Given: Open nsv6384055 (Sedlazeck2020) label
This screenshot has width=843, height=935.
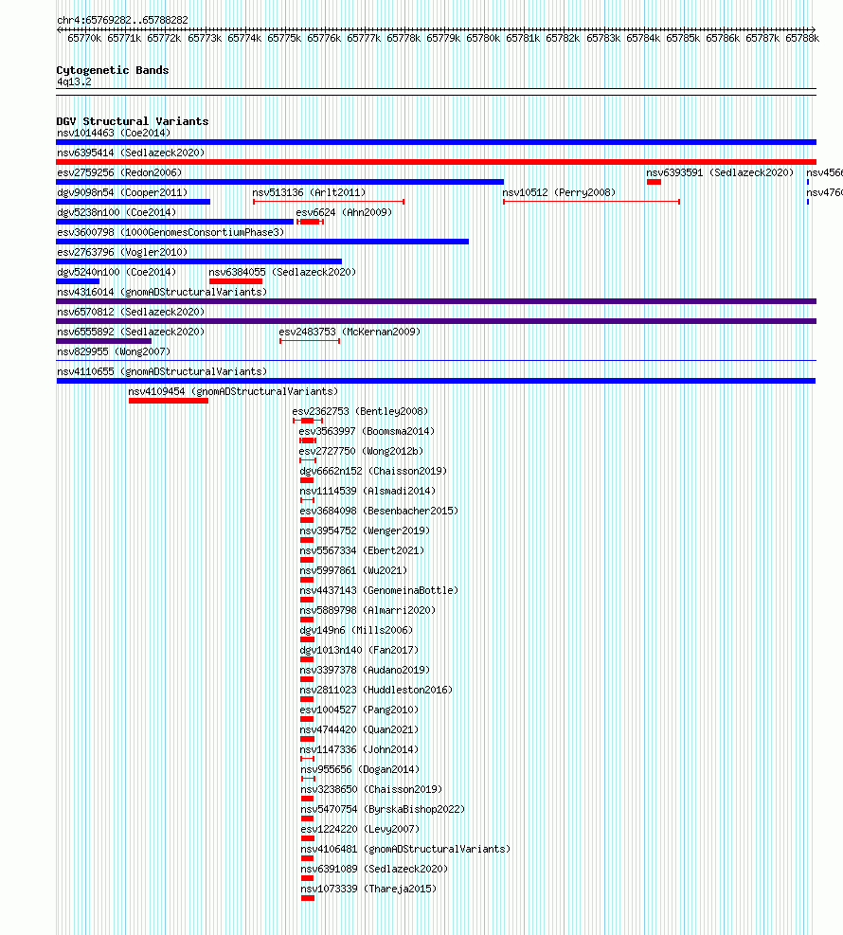Looking at the screenshot, I should pyautogui.click(x=282, y=272).
